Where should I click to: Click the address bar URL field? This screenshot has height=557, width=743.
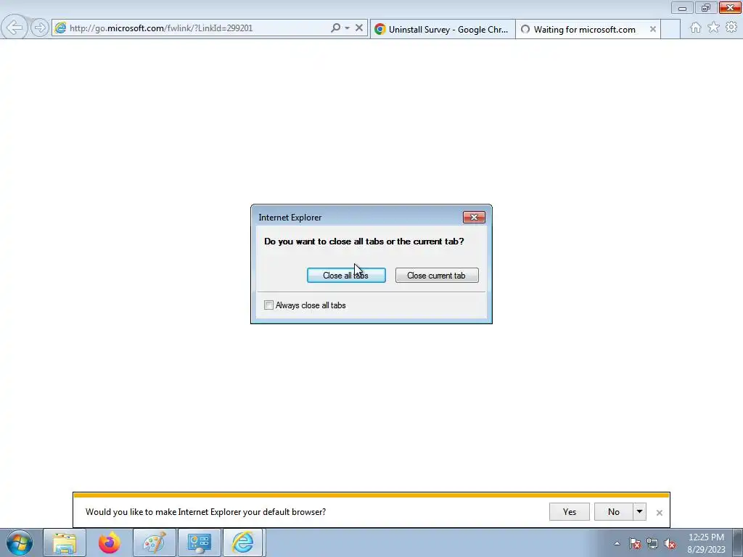[x=198, y=28]
